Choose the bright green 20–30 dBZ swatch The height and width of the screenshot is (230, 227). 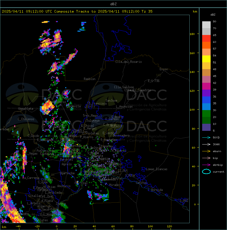point(206,114)
